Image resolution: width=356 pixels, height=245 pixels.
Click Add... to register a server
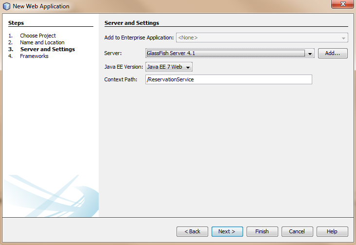[x=333, y=53]
